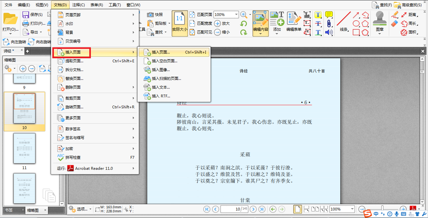Choose 提取页面... menu item
The image size is (428, 218).
(x=95, y=61)
